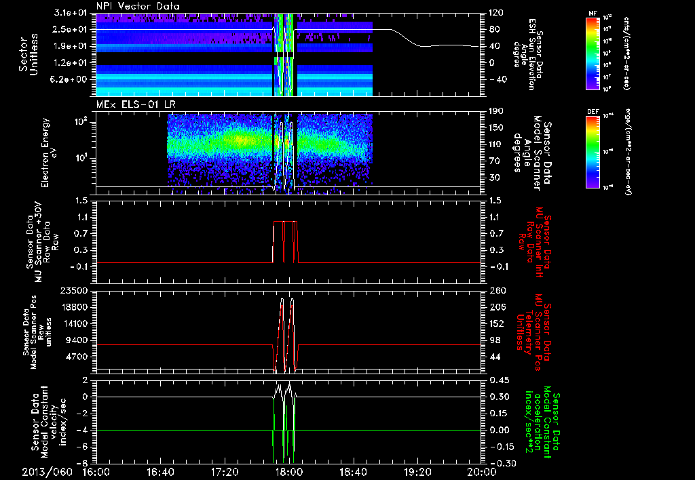Click the '19:20' time axis label
The image size is (695, 480).
(417, 473)
